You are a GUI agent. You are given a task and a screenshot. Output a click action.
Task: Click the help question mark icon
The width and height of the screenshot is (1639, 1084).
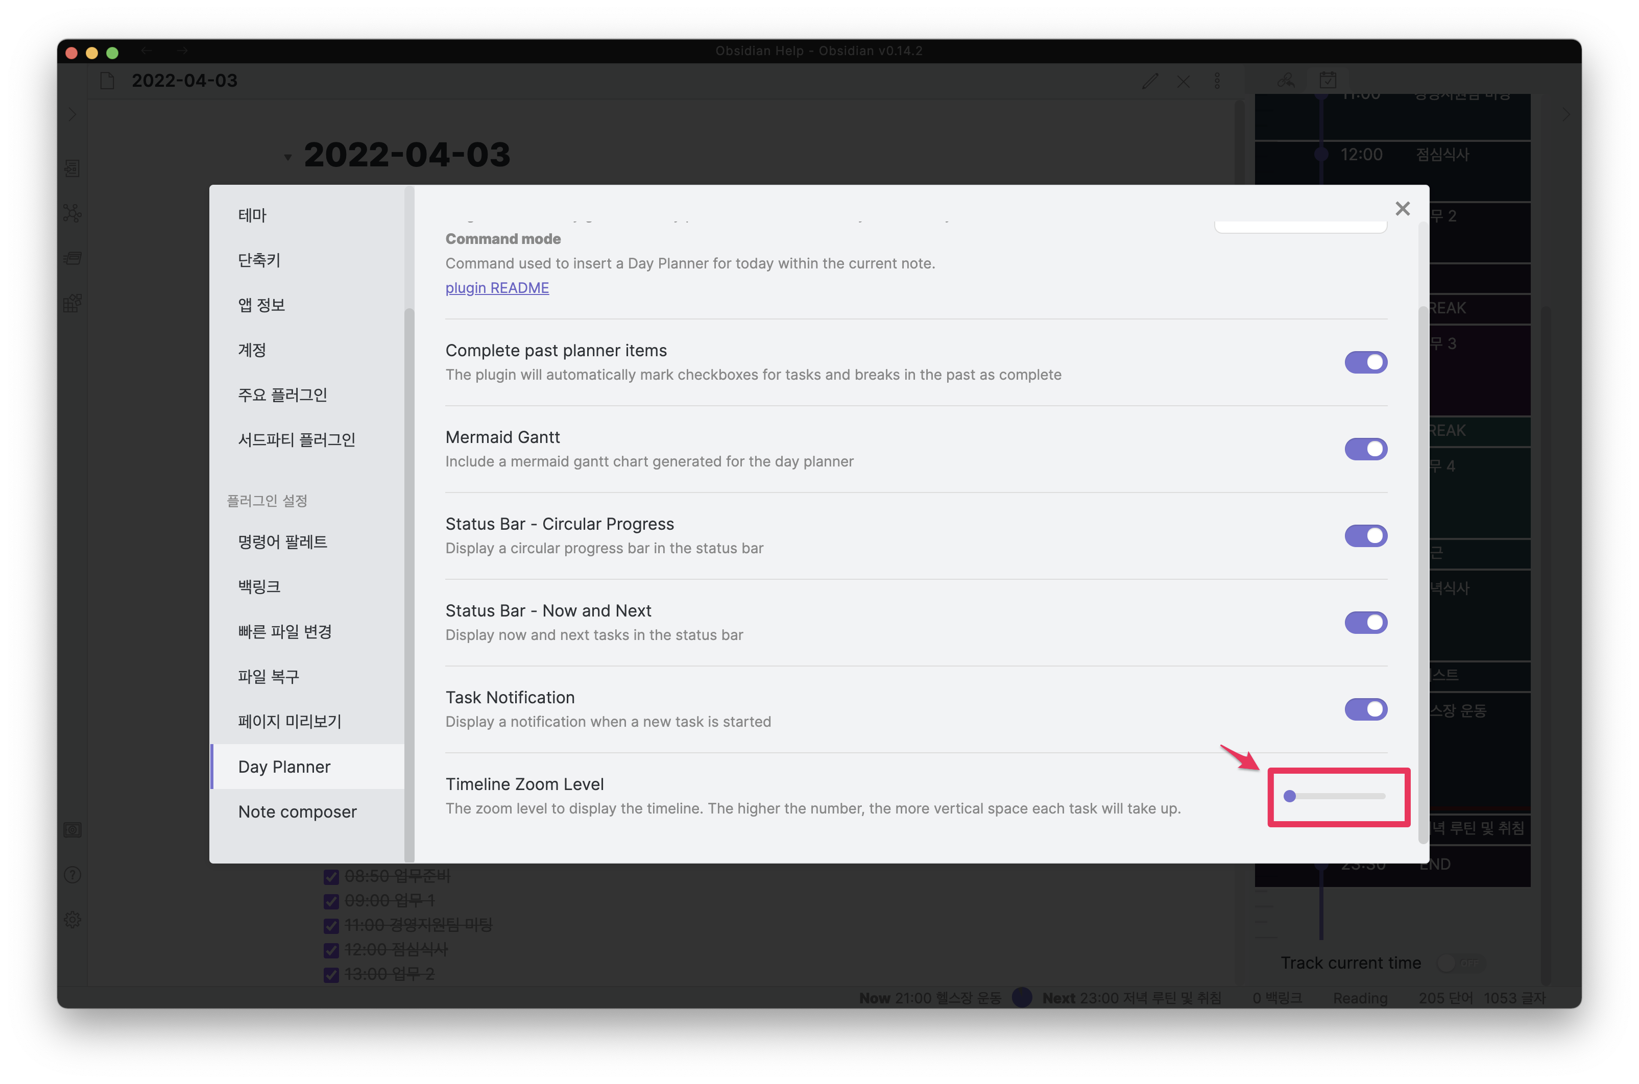[73, 875]
